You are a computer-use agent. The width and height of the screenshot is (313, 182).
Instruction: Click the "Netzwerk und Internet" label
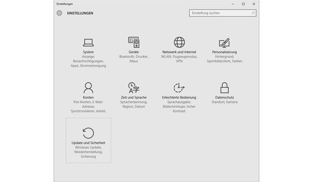point(179,52)
